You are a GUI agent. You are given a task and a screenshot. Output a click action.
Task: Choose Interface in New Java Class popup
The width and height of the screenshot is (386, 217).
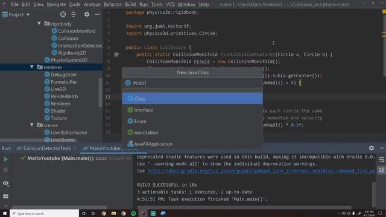(x=192, y=110)
